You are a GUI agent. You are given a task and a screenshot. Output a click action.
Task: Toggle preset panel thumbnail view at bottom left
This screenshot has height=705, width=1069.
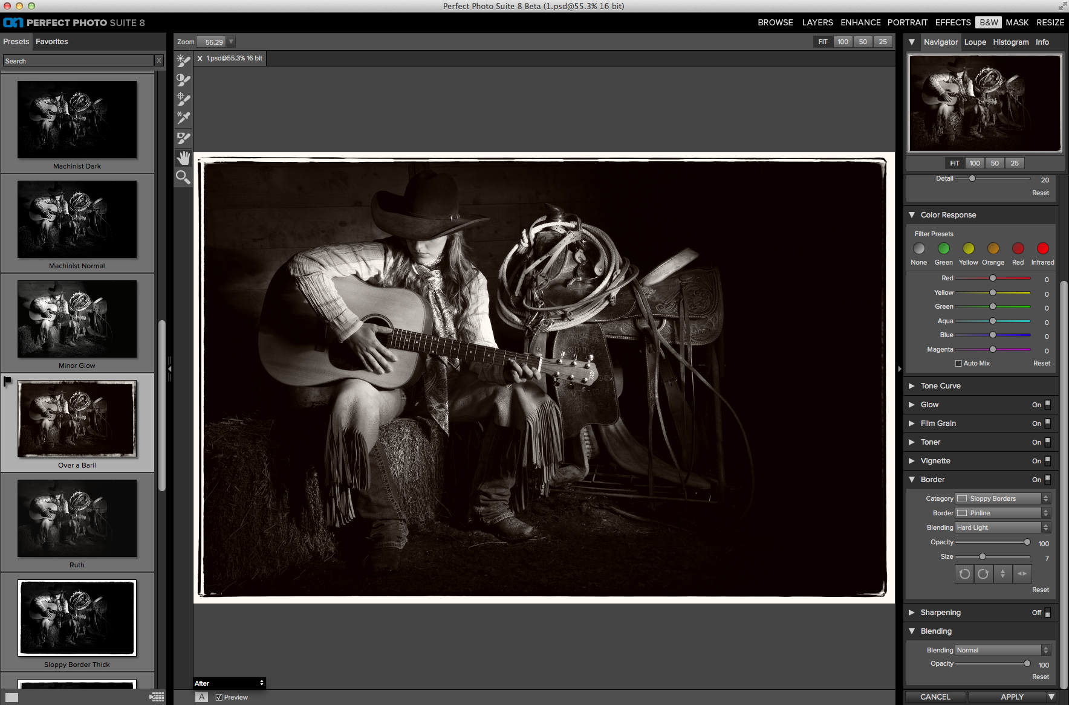(x=11, y=697)
